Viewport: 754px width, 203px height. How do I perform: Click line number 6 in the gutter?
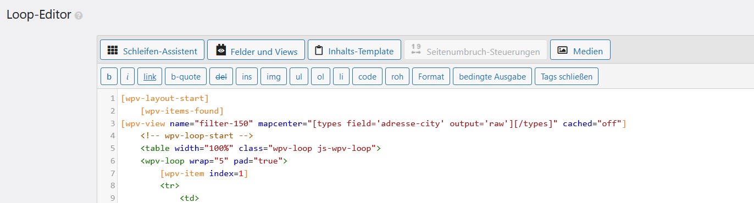[113, 161]
